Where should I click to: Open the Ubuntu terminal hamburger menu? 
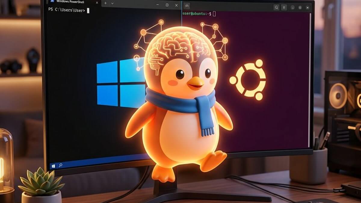[284, 7]
